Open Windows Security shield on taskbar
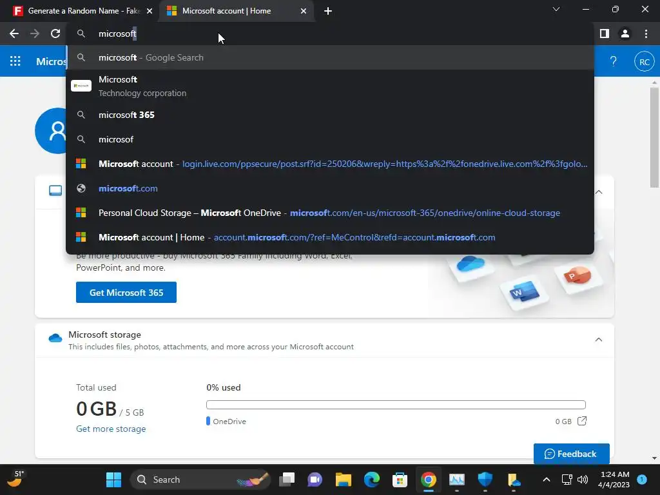The height and width of the screenshot is (495, 660). coord(485,480)
